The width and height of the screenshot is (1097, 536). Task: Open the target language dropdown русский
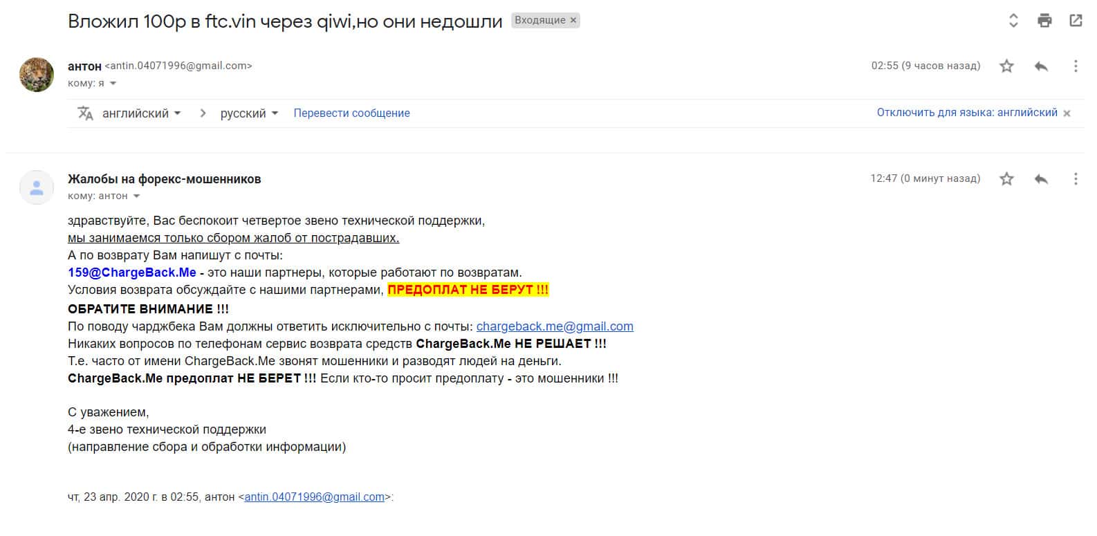pyautogui.click(x=249, y=113)
